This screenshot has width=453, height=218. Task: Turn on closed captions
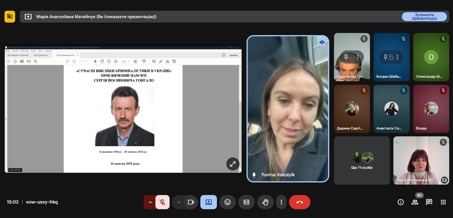[246, 202]
